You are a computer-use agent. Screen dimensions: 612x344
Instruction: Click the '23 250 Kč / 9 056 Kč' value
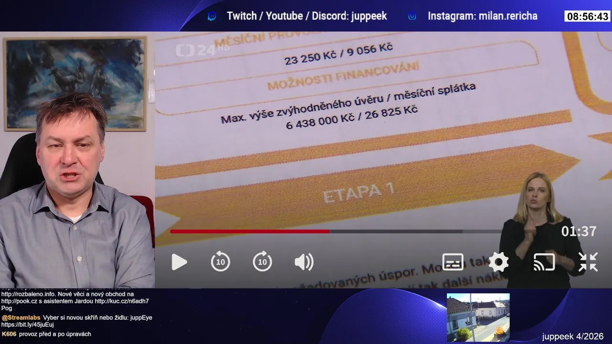coord(339,54)
